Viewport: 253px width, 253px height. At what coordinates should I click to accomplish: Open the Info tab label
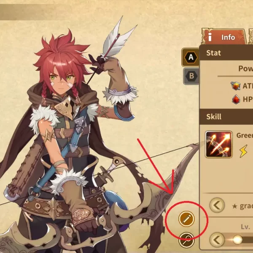228,37
